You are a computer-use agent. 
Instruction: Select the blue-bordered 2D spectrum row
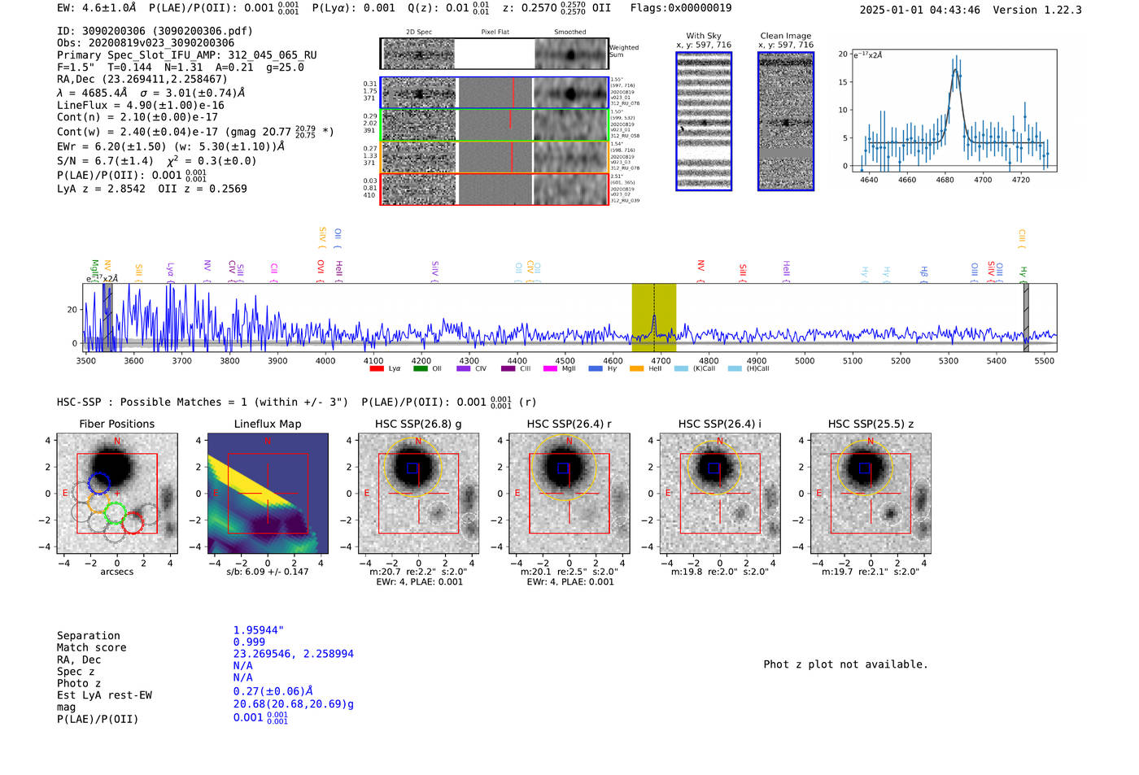495,94
